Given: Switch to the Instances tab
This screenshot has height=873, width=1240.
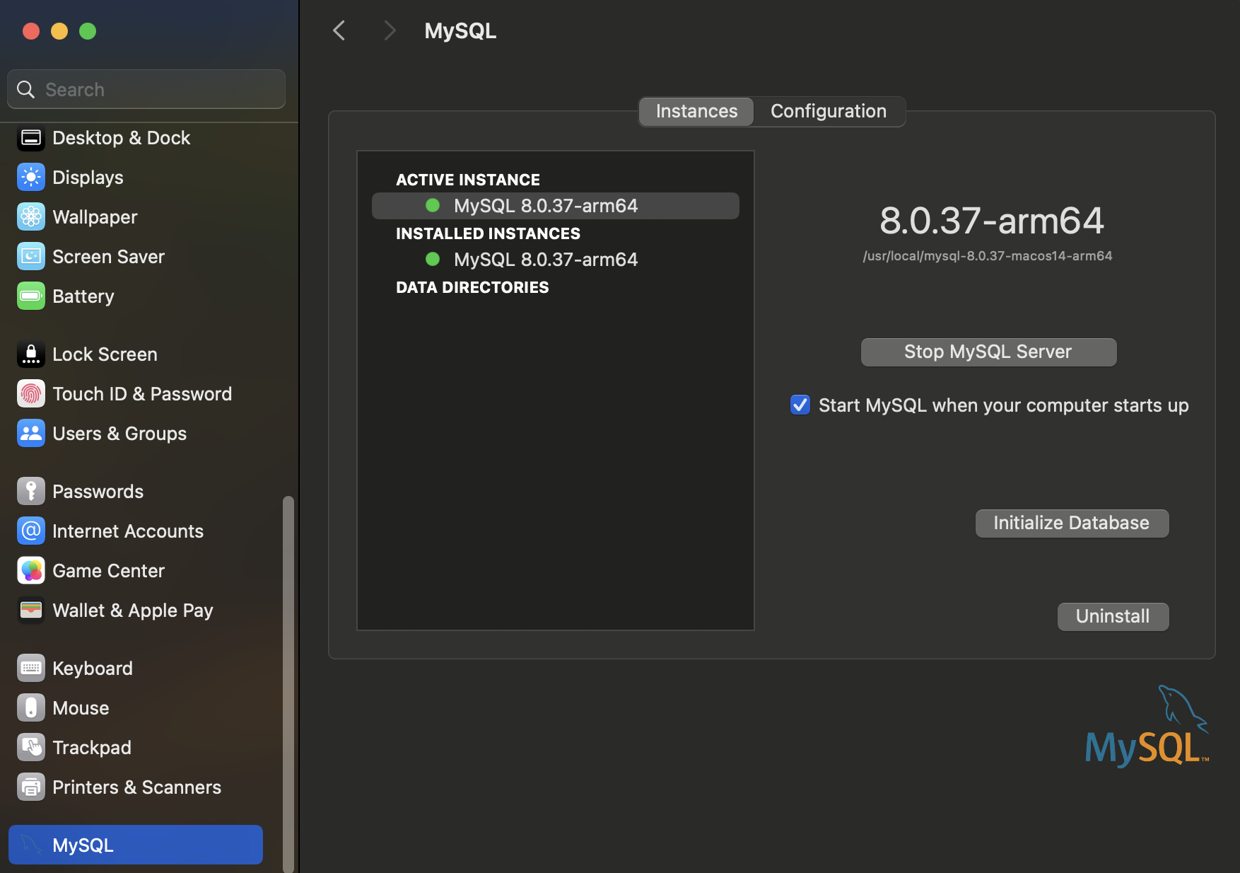Looking at the screenshot, I should click(696, 111).
